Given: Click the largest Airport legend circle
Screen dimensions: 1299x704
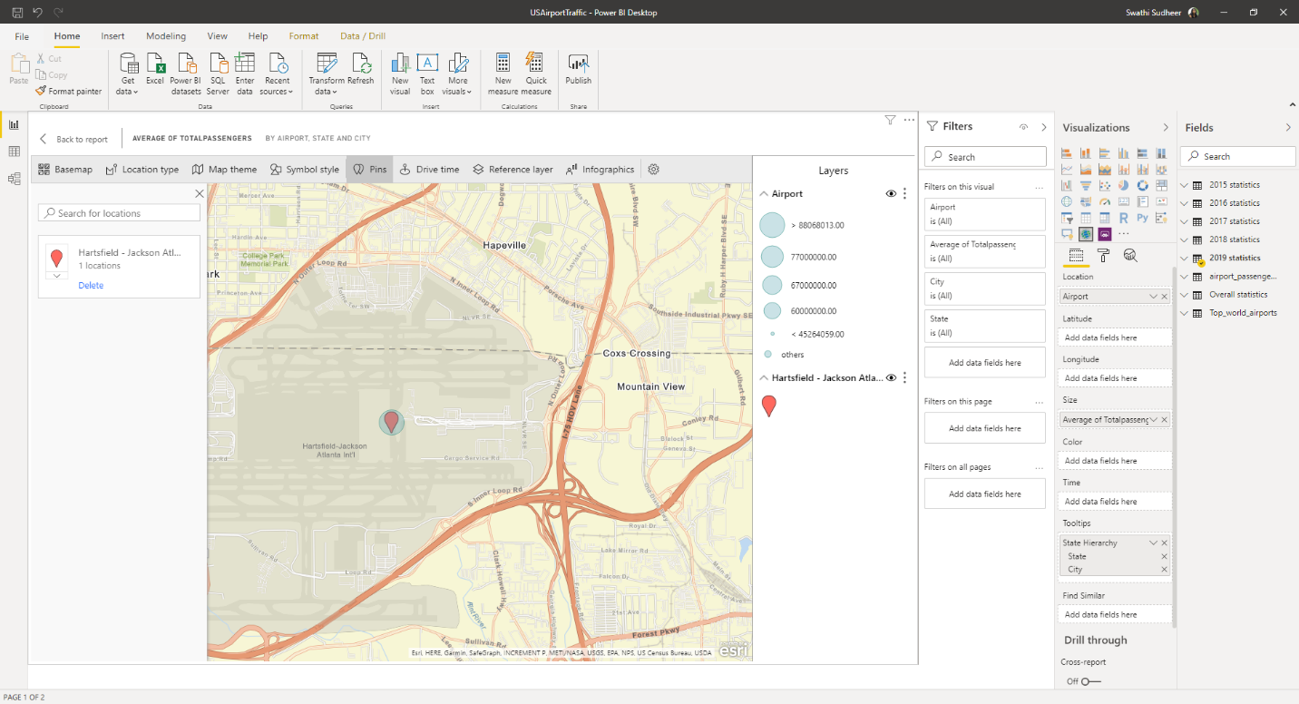Looking at the screenshot, I should (x=772, y=225).
